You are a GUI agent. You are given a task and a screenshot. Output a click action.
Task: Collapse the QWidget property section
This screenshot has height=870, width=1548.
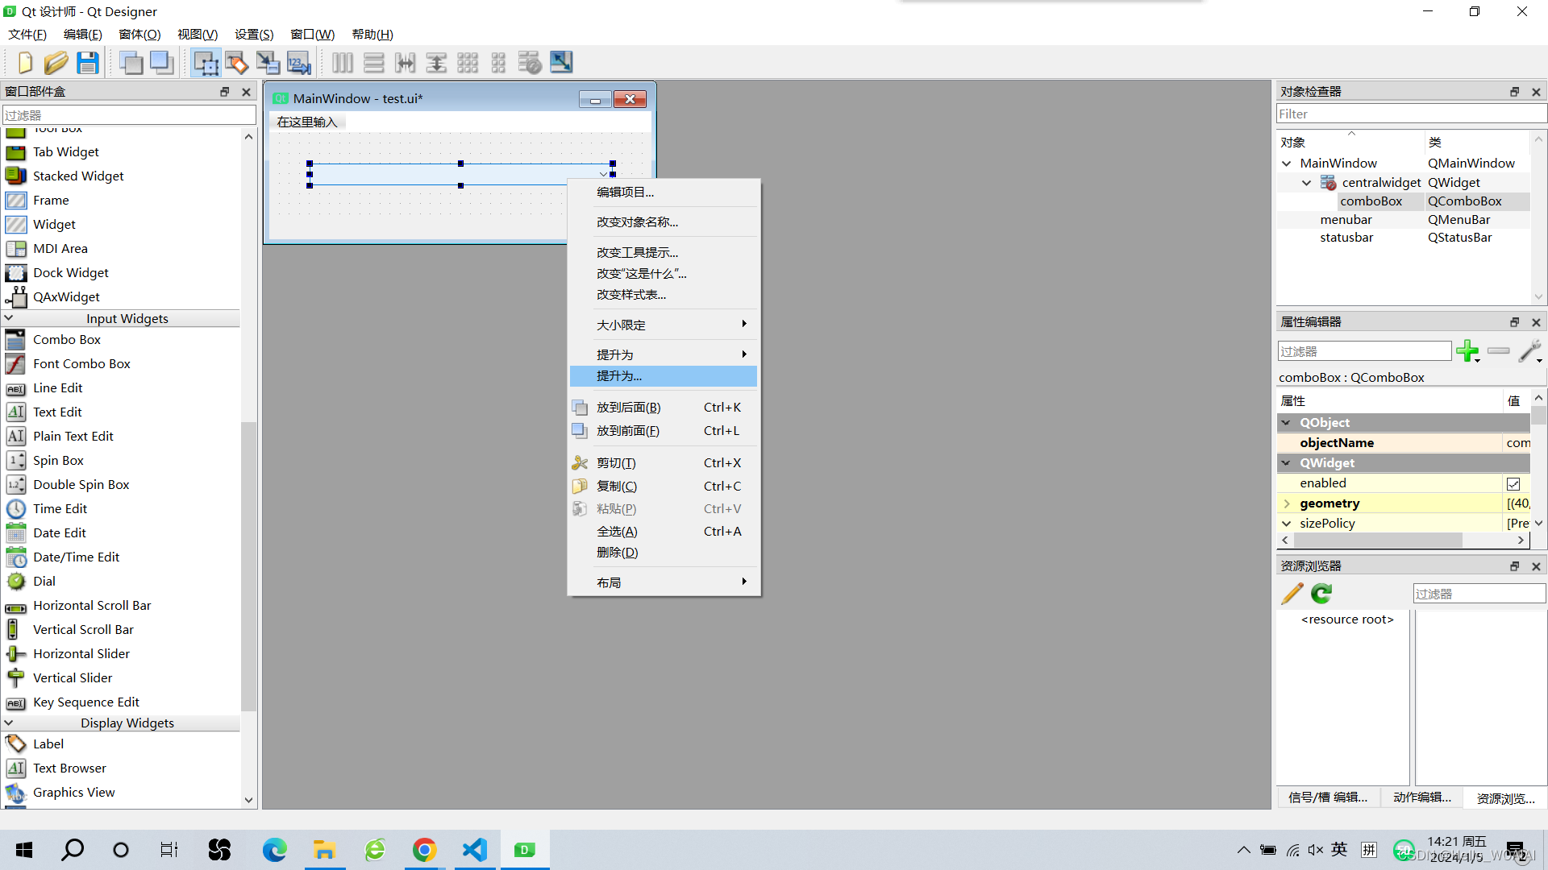tap(1286, 462)
